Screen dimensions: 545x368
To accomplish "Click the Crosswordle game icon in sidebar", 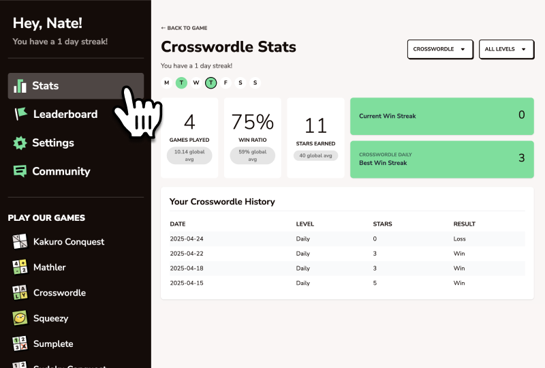I will pyautogui.click(x=20, y=292).
